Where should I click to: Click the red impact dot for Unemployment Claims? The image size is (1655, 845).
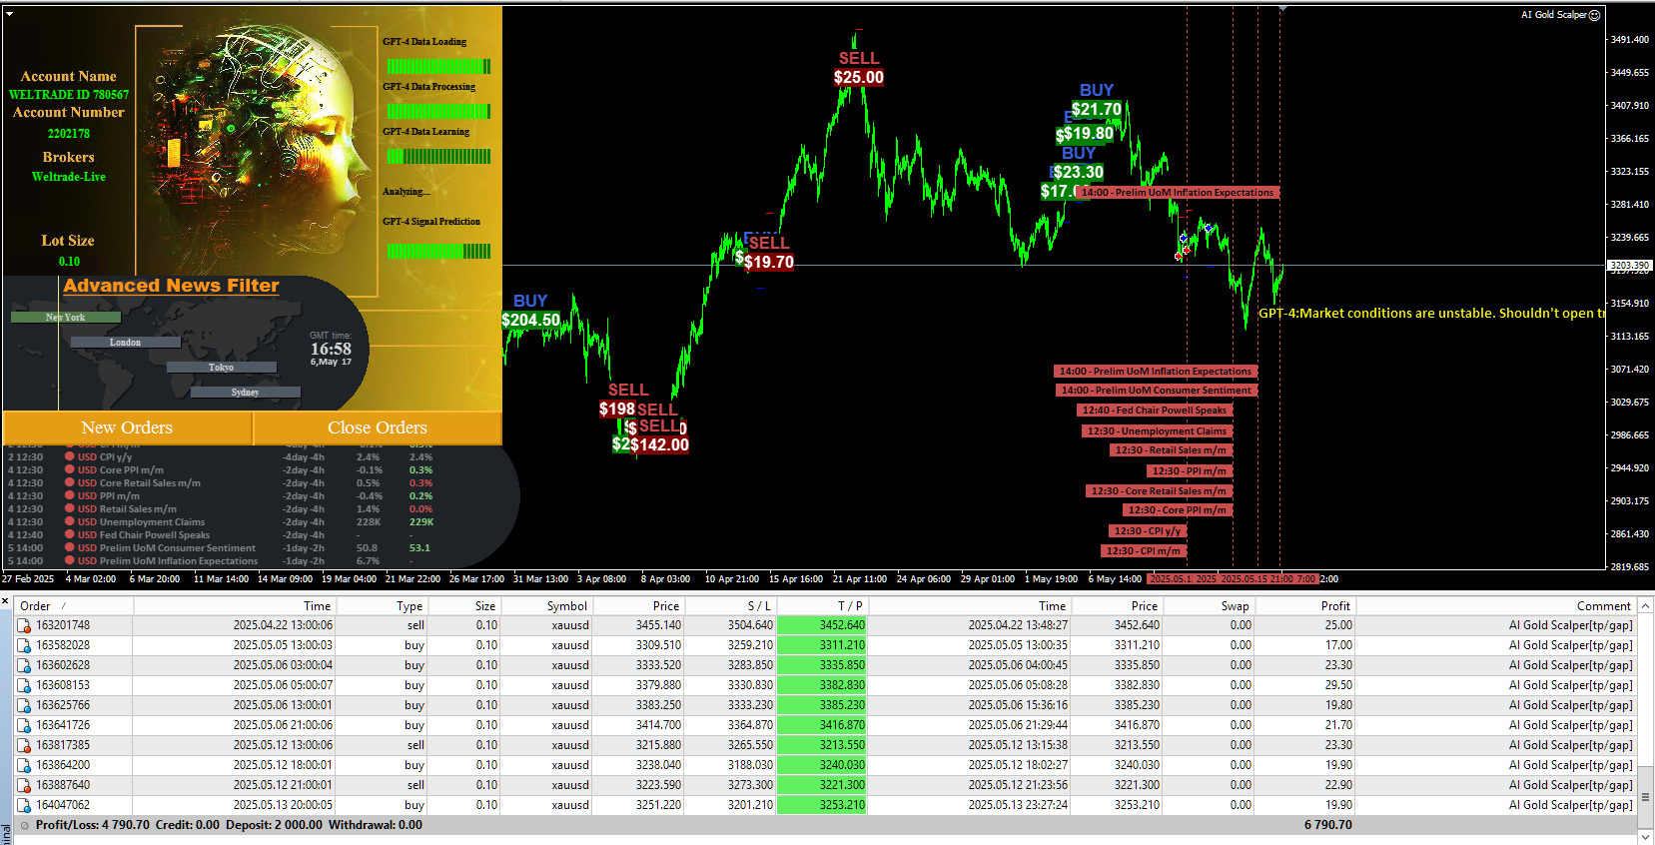(x=70, y=521)
